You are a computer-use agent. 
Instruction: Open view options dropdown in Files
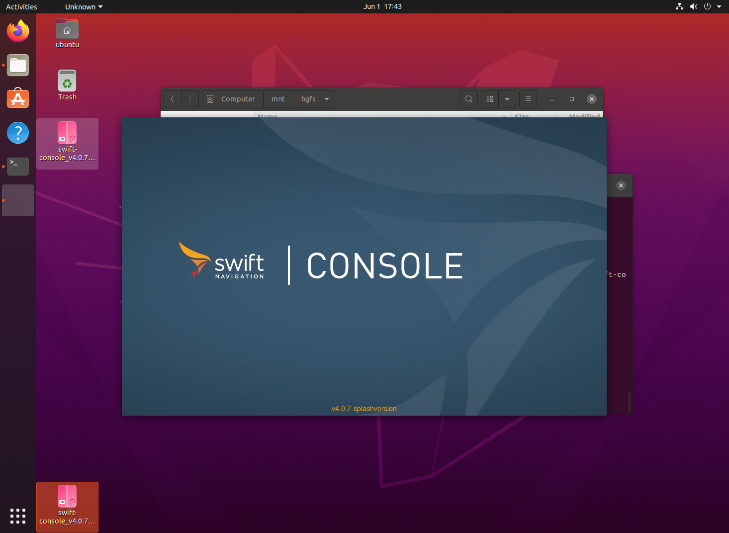507,99
